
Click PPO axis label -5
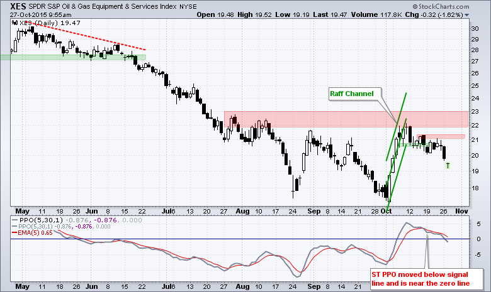(x=478, y=255)
